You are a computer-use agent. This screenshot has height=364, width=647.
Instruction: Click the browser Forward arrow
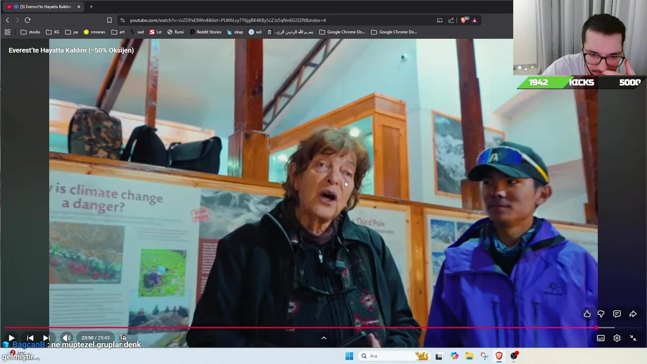[x=17, y=20]
